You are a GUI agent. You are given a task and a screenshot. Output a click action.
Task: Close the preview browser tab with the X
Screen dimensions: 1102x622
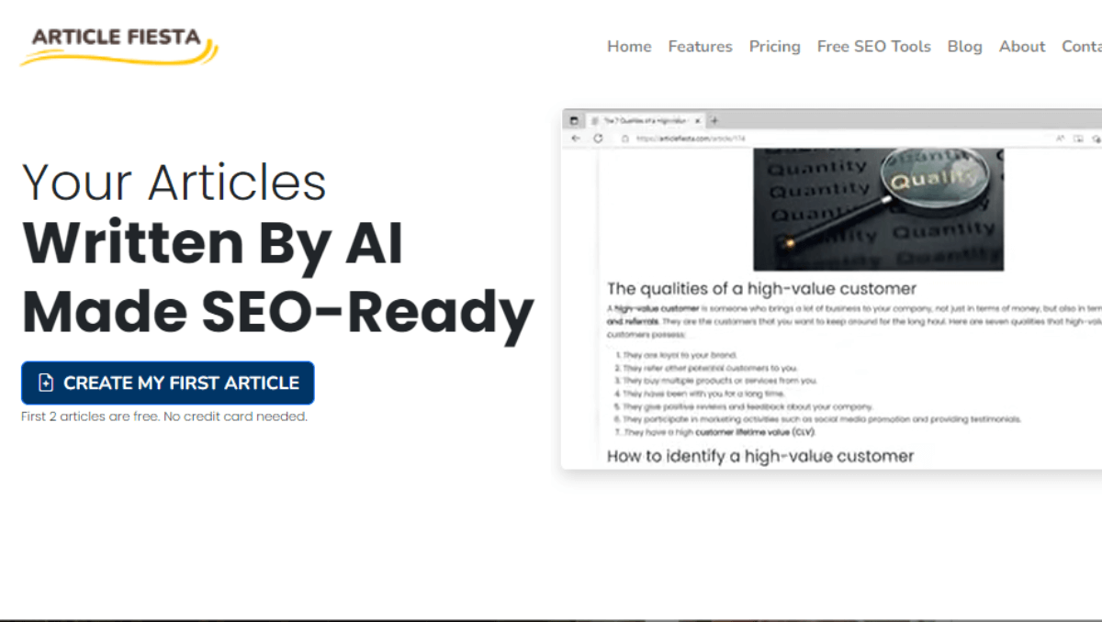pos(698,120)
